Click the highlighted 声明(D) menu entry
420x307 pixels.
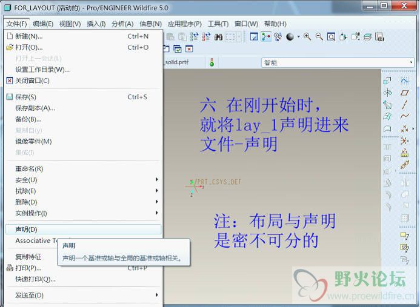click(x=83, y=229)
